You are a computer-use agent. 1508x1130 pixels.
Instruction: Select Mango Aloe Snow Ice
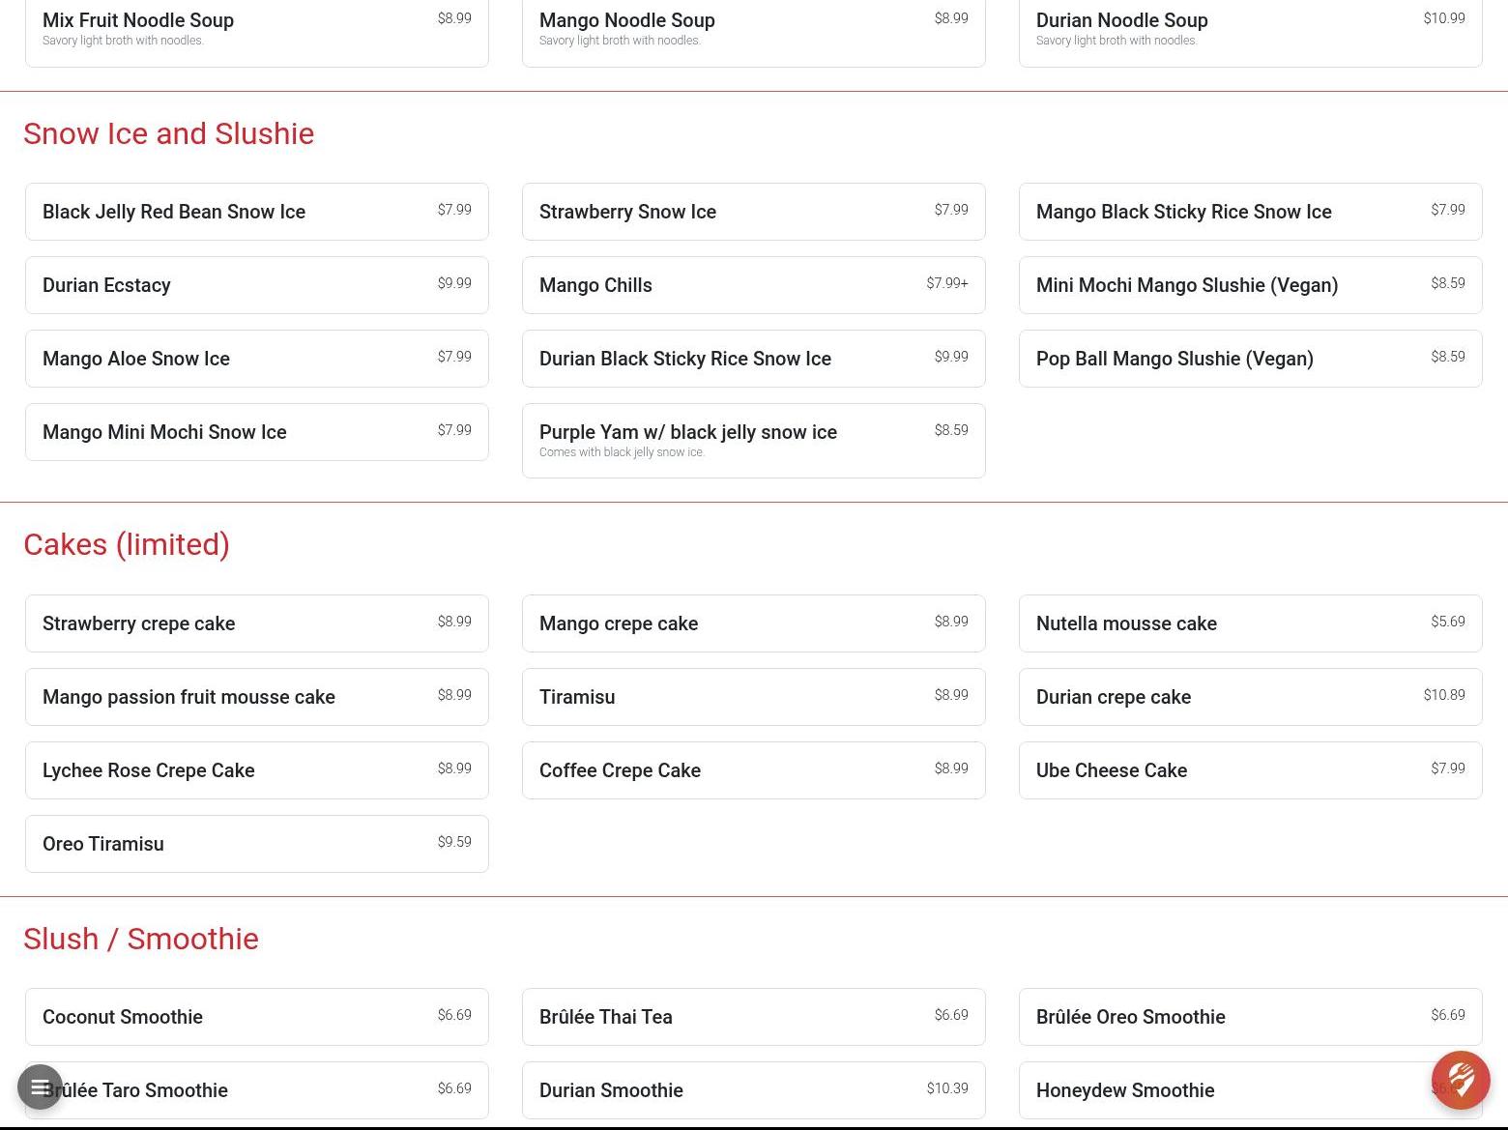[257, 359]
